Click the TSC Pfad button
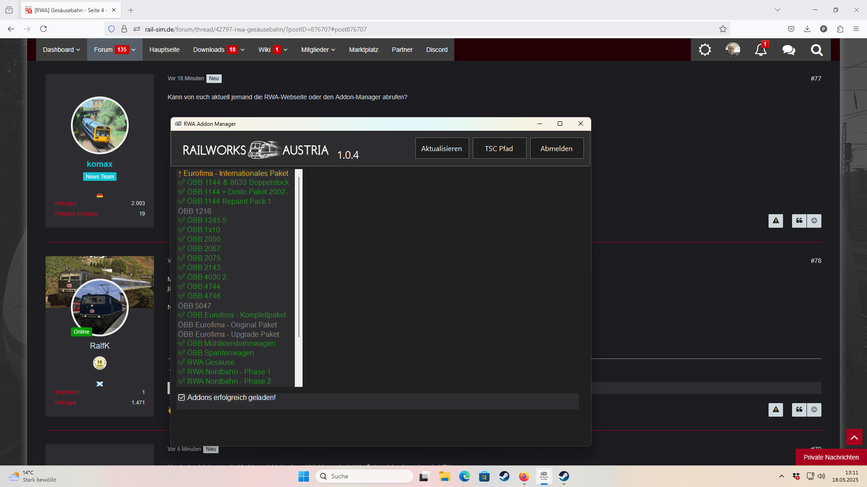This screenshot has width=867, height=487. coord(499,148)
